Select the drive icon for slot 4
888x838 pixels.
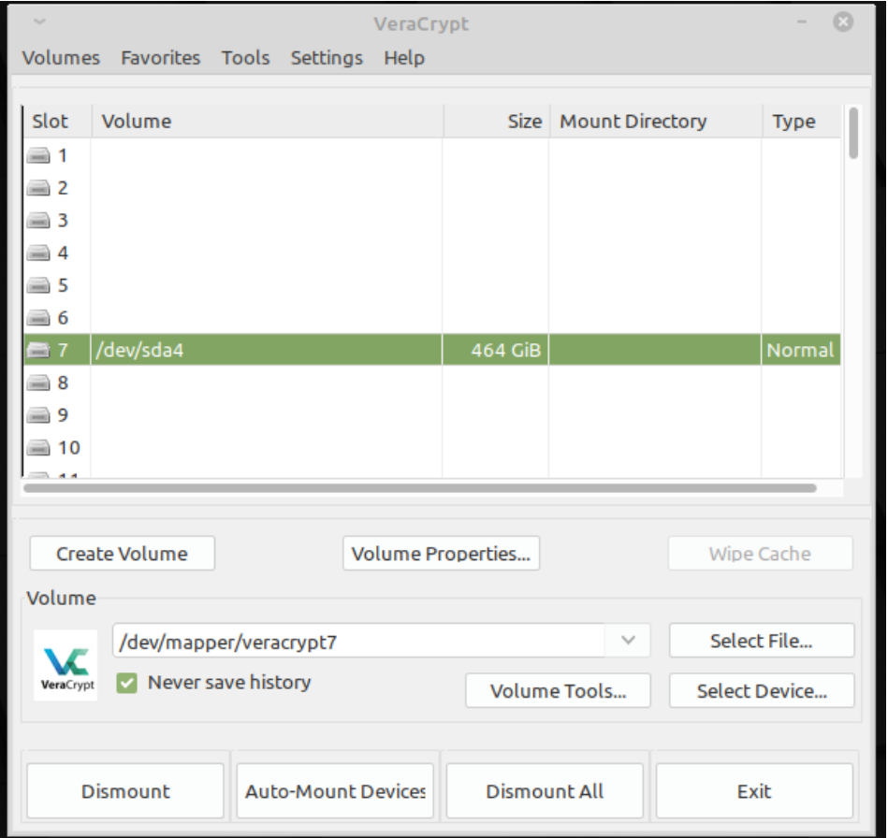pyautogui.click(x=38, y=253)
